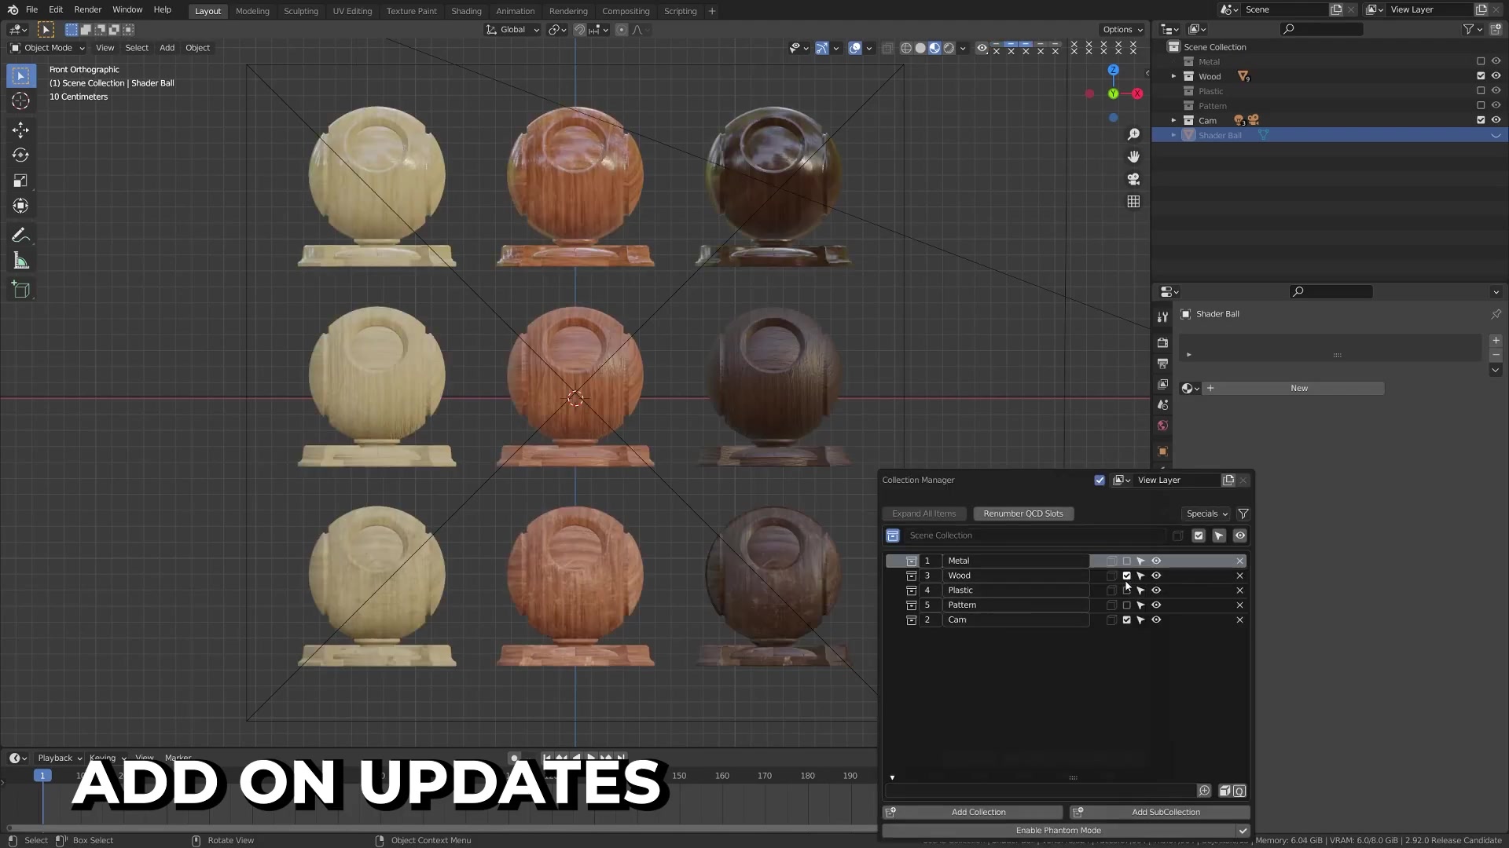The height and width of the screenshot is (848, 1509).
Task: Click the Shading tab in header
Action: point(466,10)
